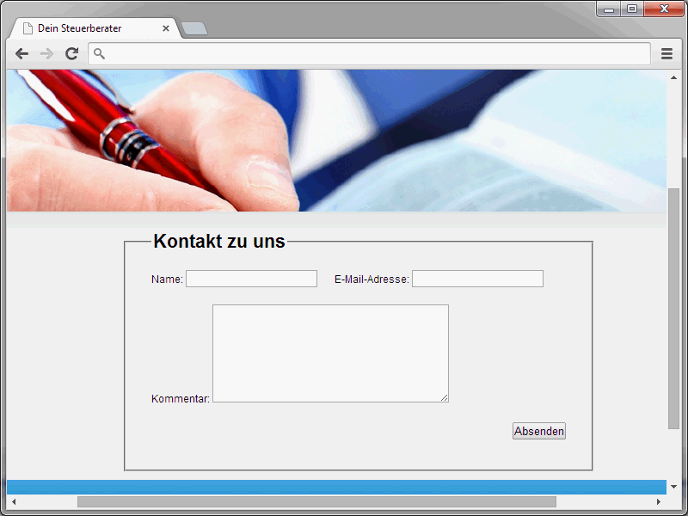Screen dimensions: 688x516
Task: Open a new browser tab
Action: [194, 28]
